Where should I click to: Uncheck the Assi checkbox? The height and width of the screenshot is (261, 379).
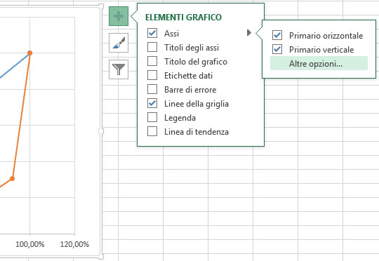(152, 33)
